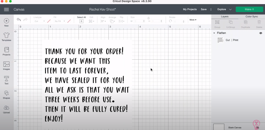Click the Make It button

coord(249,9)
